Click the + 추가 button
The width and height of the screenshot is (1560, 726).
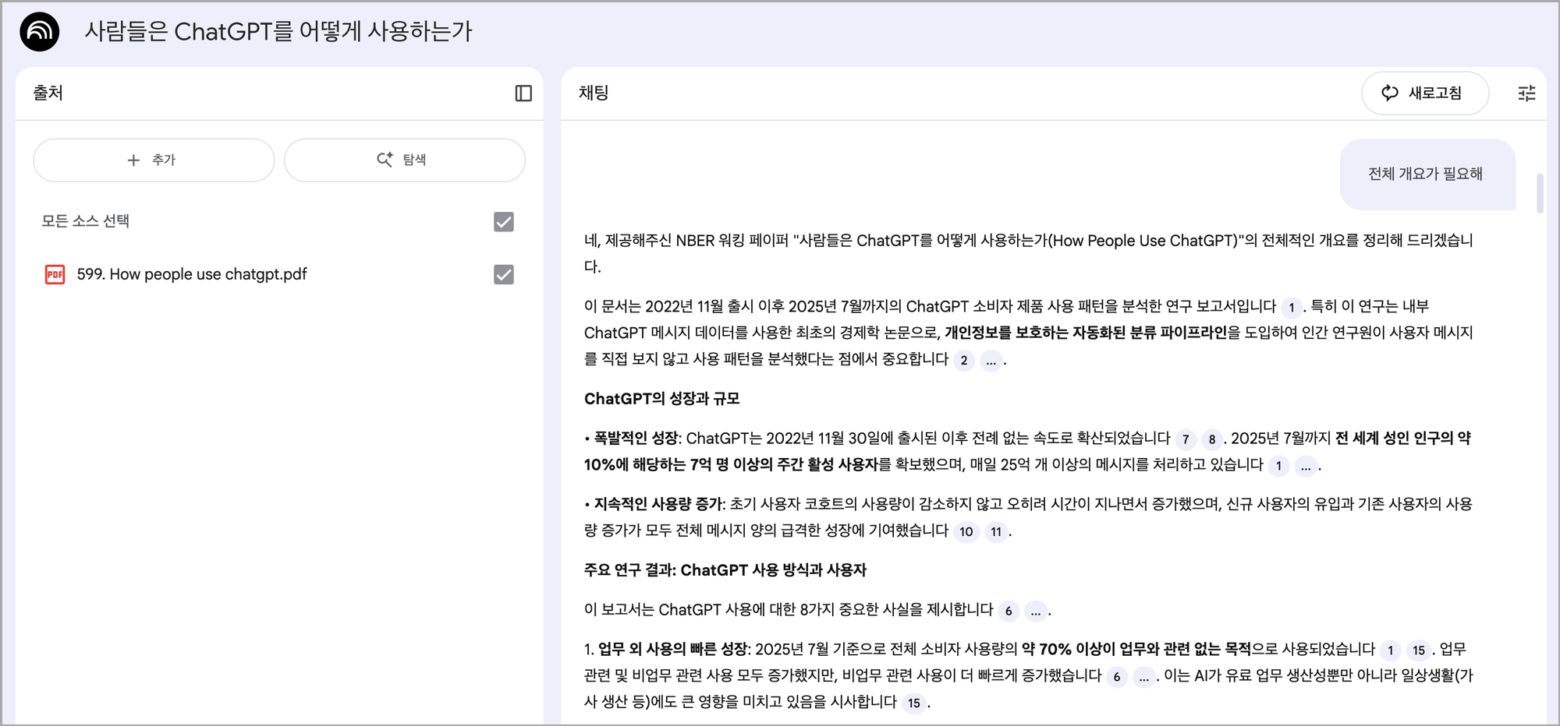point(154,160)
